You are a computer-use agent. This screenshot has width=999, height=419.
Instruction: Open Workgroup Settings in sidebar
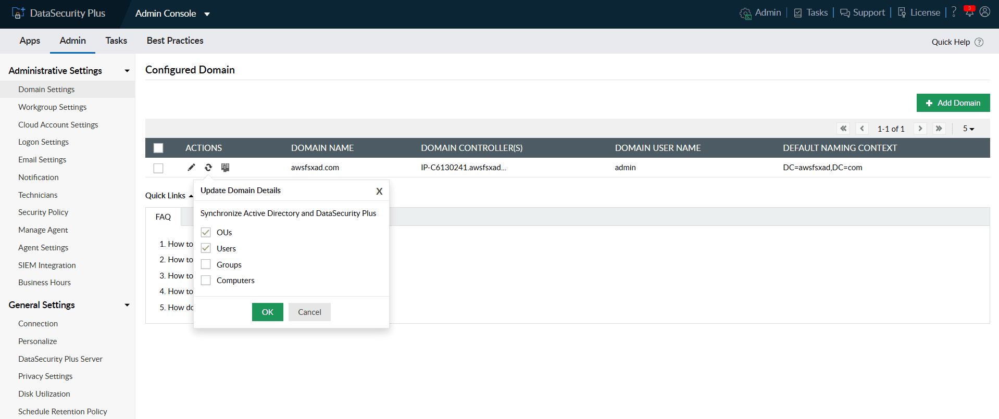coord(53,107)
